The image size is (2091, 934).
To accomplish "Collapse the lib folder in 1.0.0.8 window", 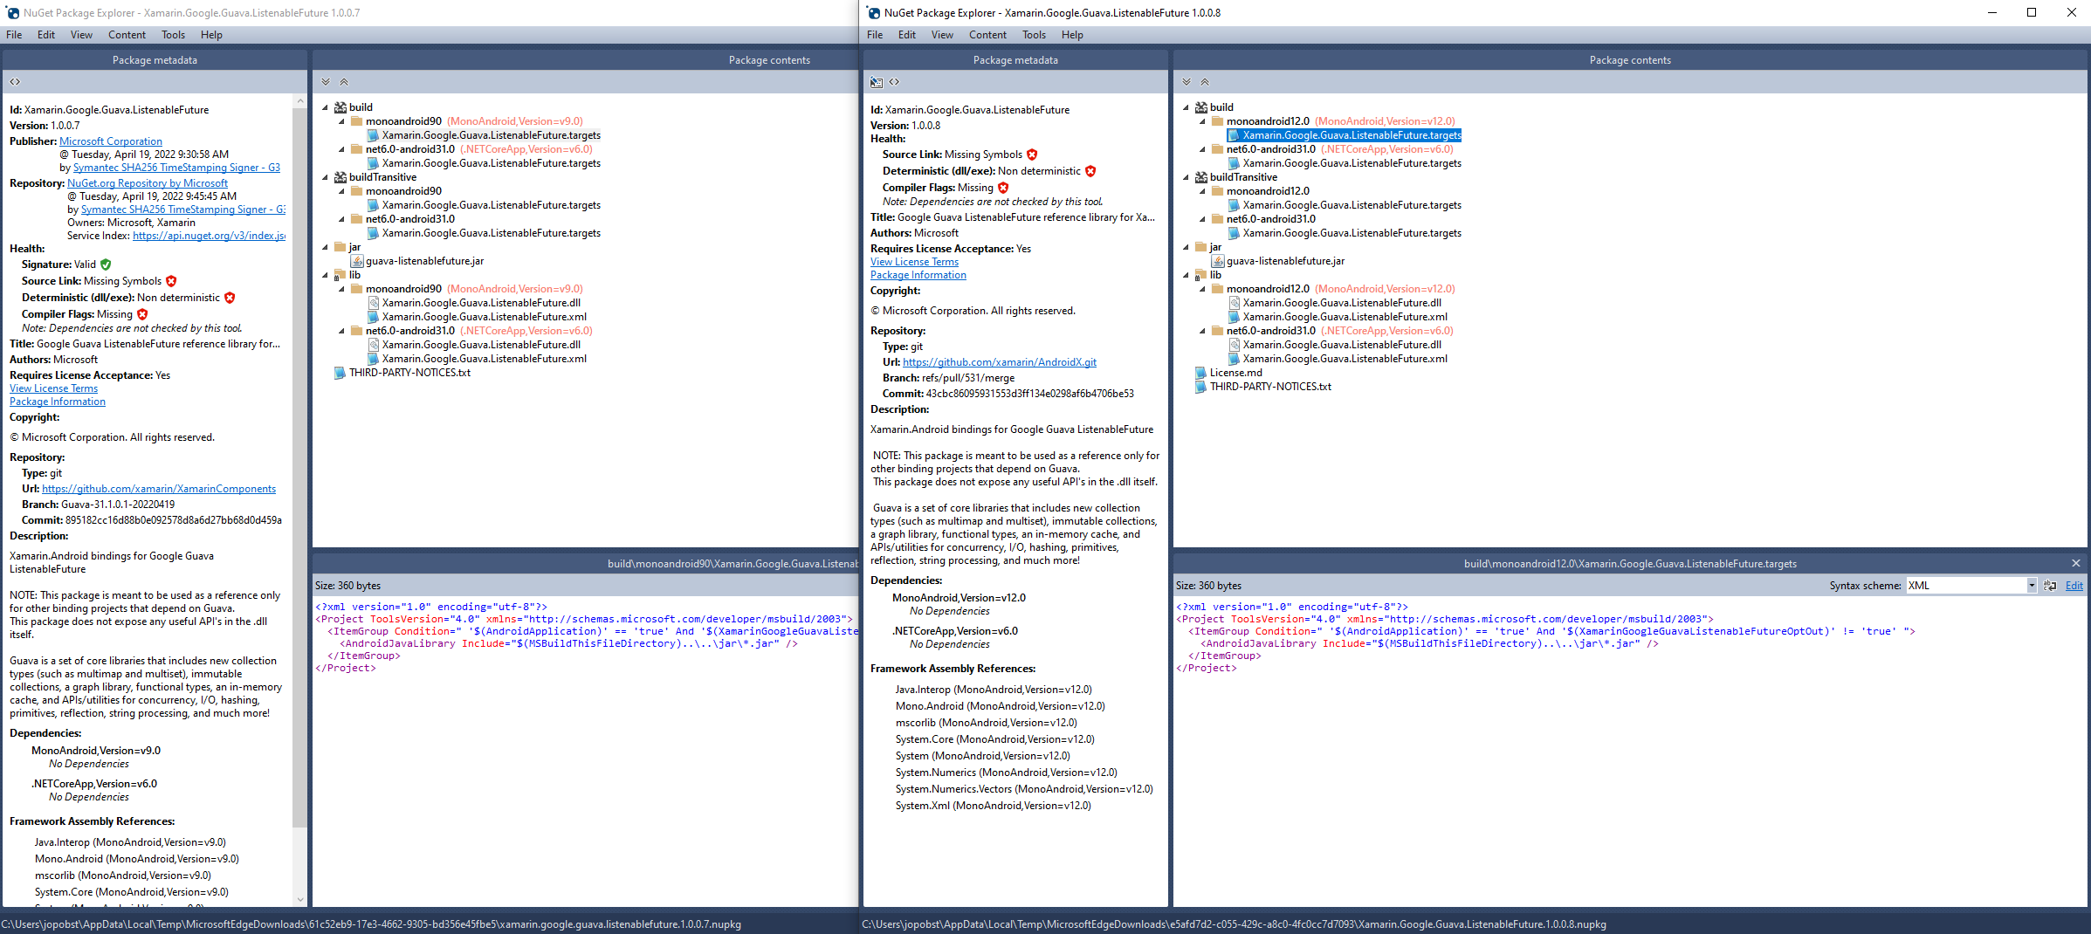I will (1186, 275).
